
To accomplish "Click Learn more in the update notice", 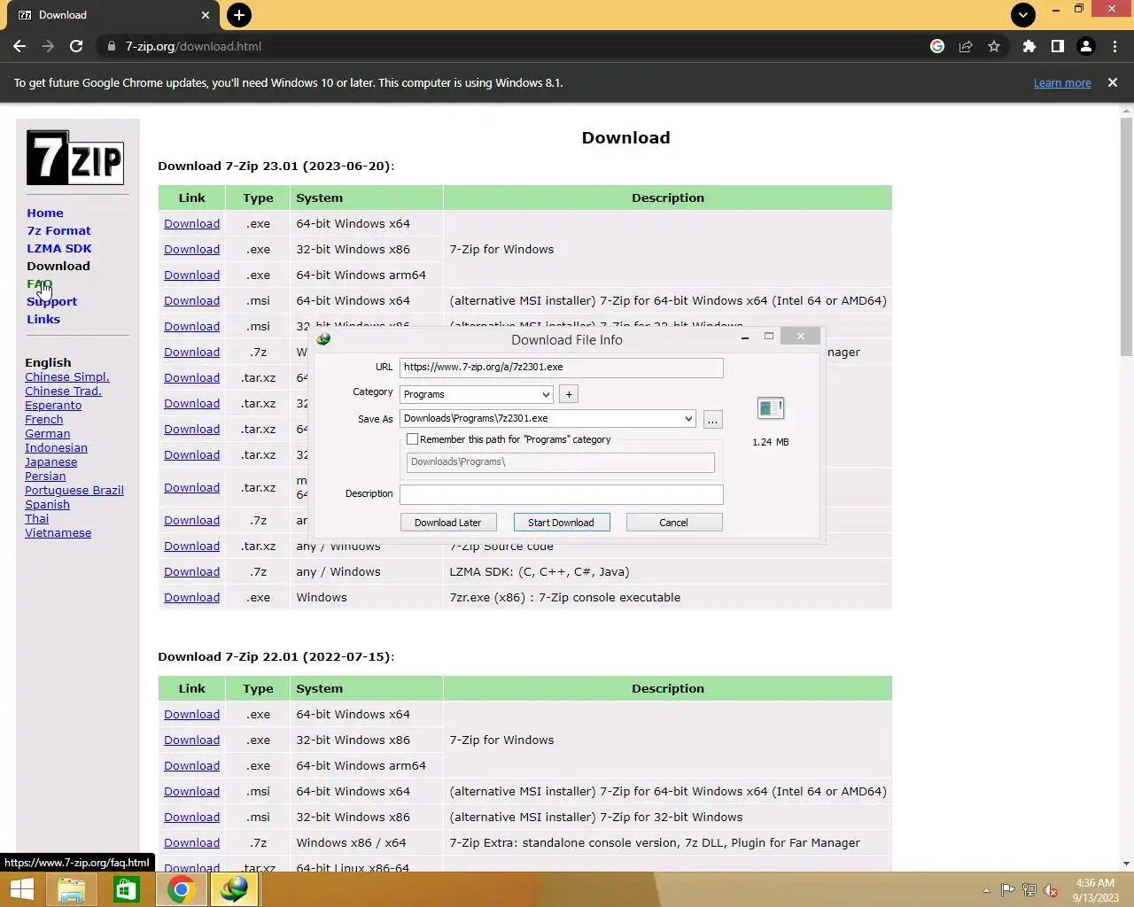I will coord(1062,82).
